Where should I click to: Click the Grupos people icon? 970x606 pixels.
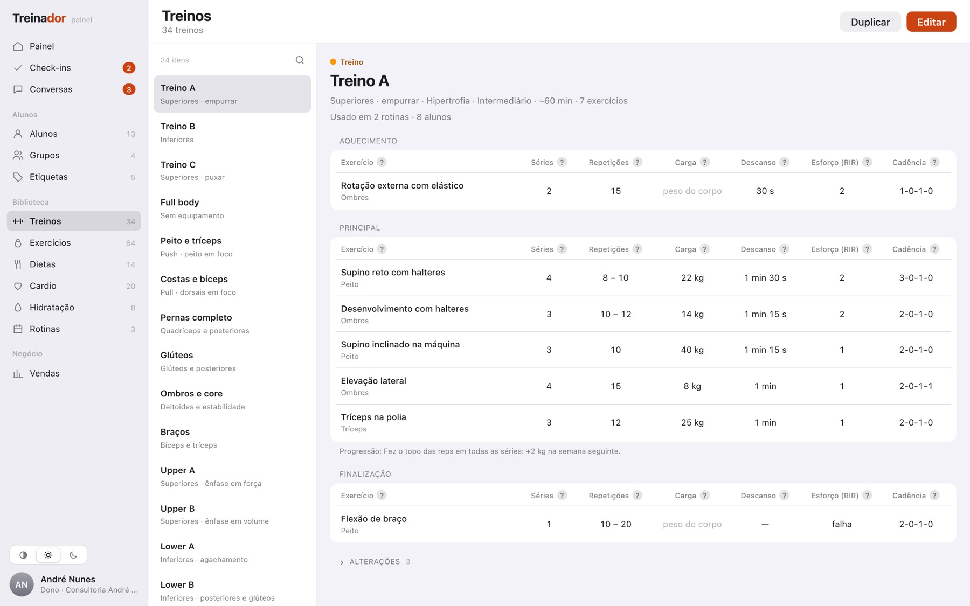pyautogui.click(x=18, y=155)
